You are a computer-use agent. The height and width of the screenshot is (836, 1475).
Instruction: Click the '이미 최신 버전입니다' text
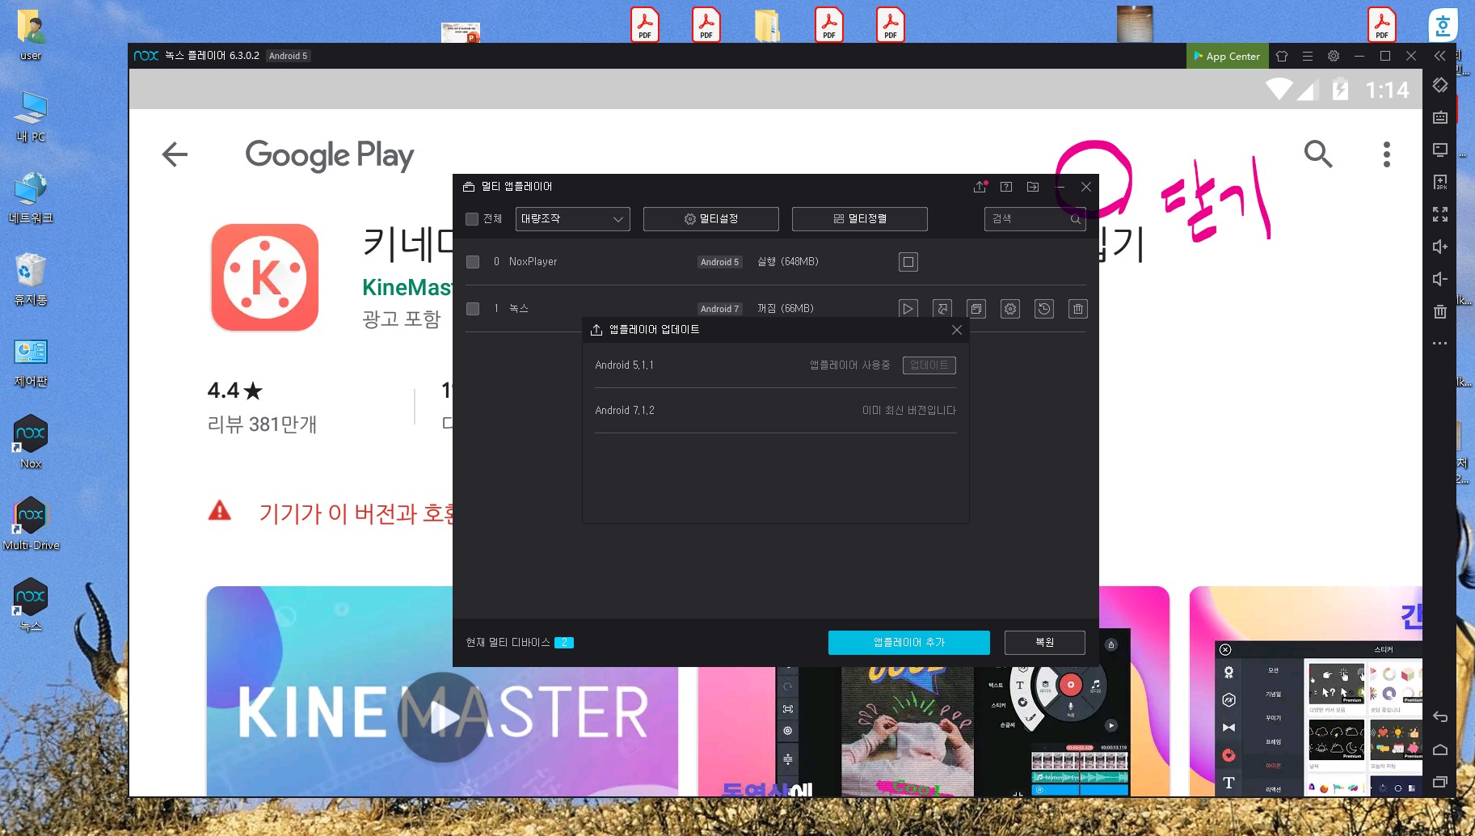pyautogui.click(x=909, y=411)
